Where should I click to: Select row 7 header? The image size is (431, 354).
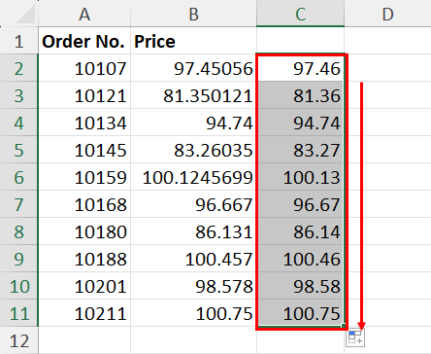(18, 204)
